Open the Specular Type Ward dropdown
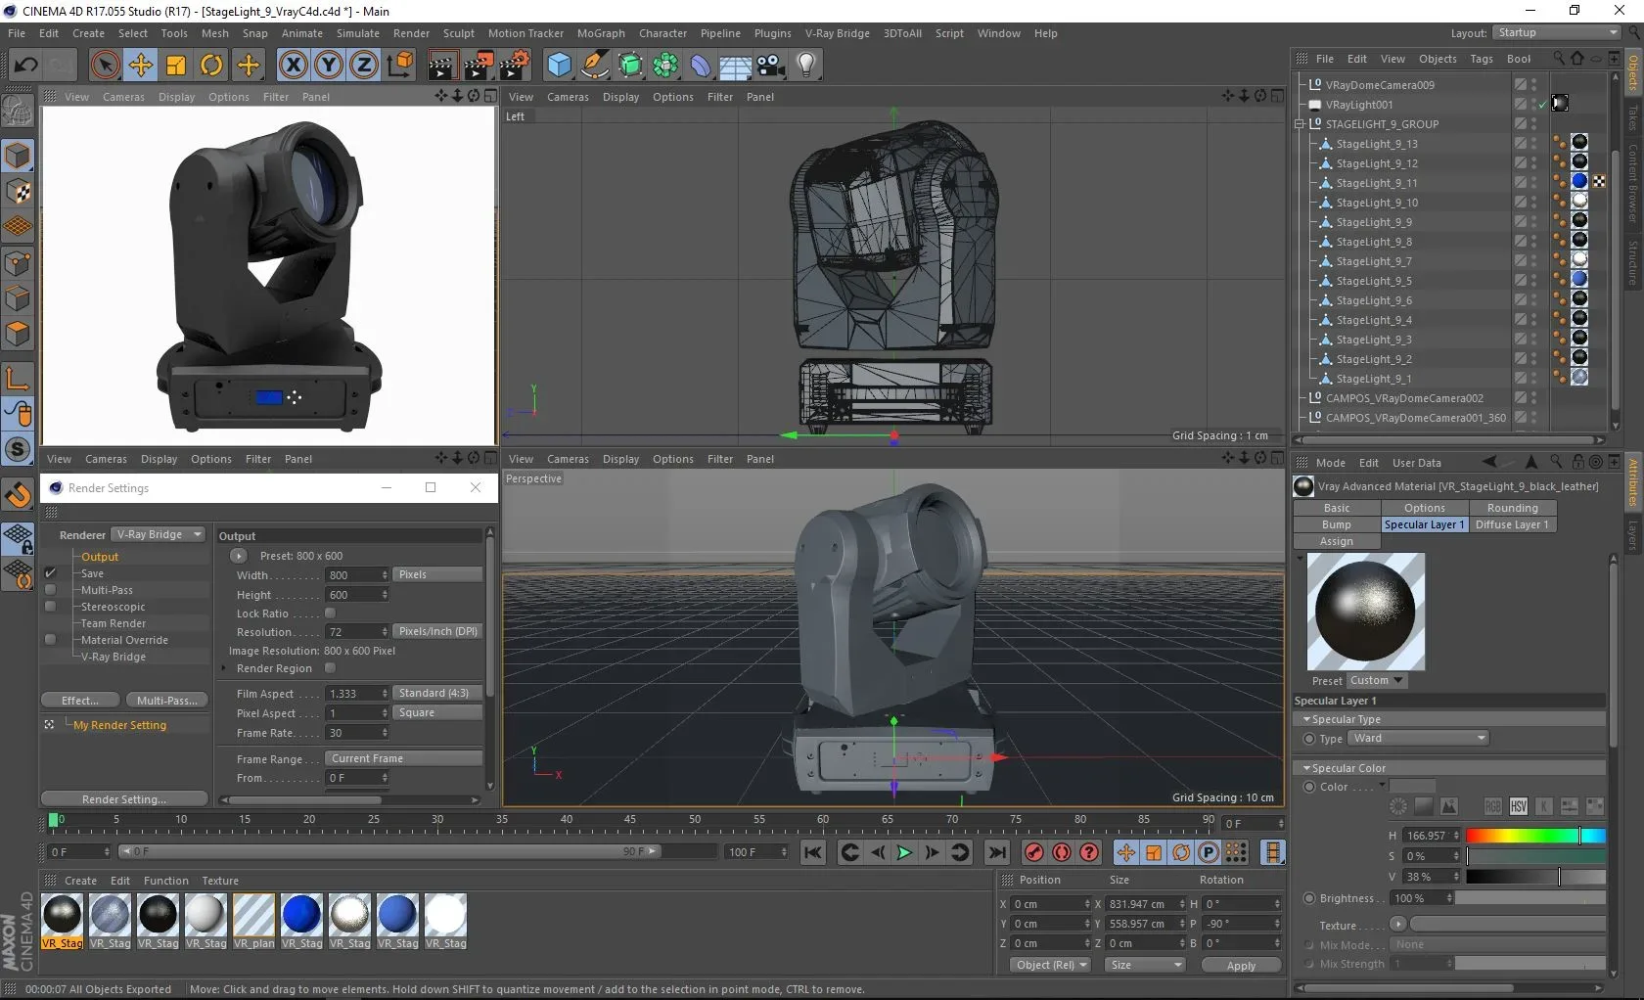 [1418, 739]
